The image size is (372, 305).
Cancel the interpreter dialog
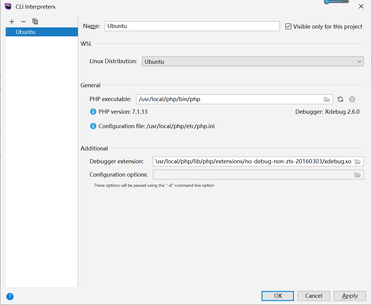point(313,296)
